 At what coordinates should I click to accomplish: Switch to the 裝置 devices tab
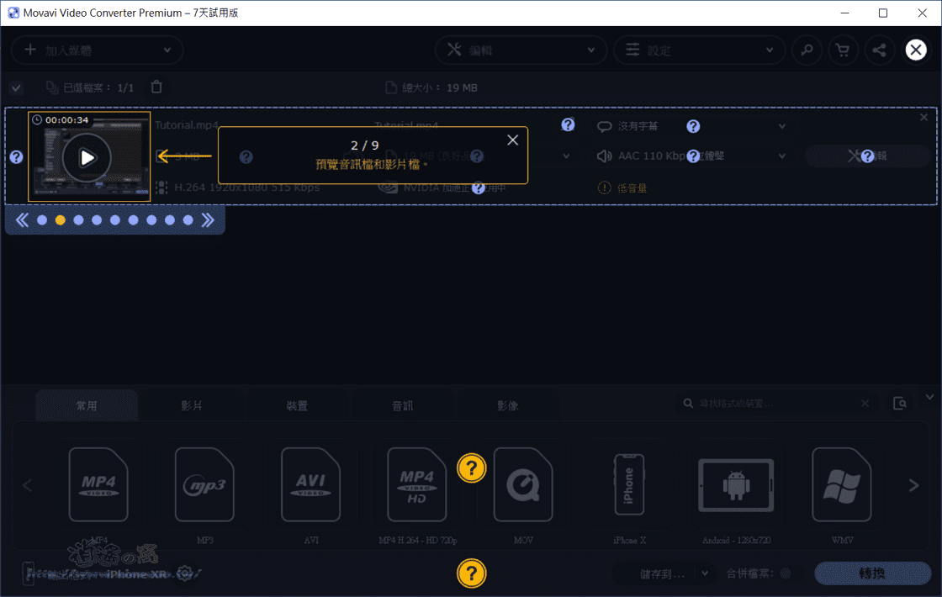[297, 405]
